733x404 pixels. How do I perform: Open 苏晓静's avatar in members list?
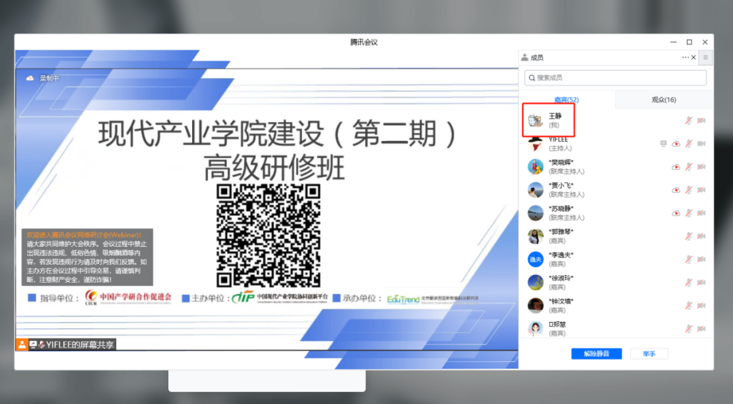coord(535,213)
